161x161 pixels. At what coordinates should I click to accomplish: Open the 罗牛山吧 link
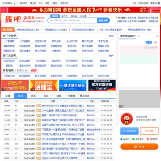[x=56, y=41]
